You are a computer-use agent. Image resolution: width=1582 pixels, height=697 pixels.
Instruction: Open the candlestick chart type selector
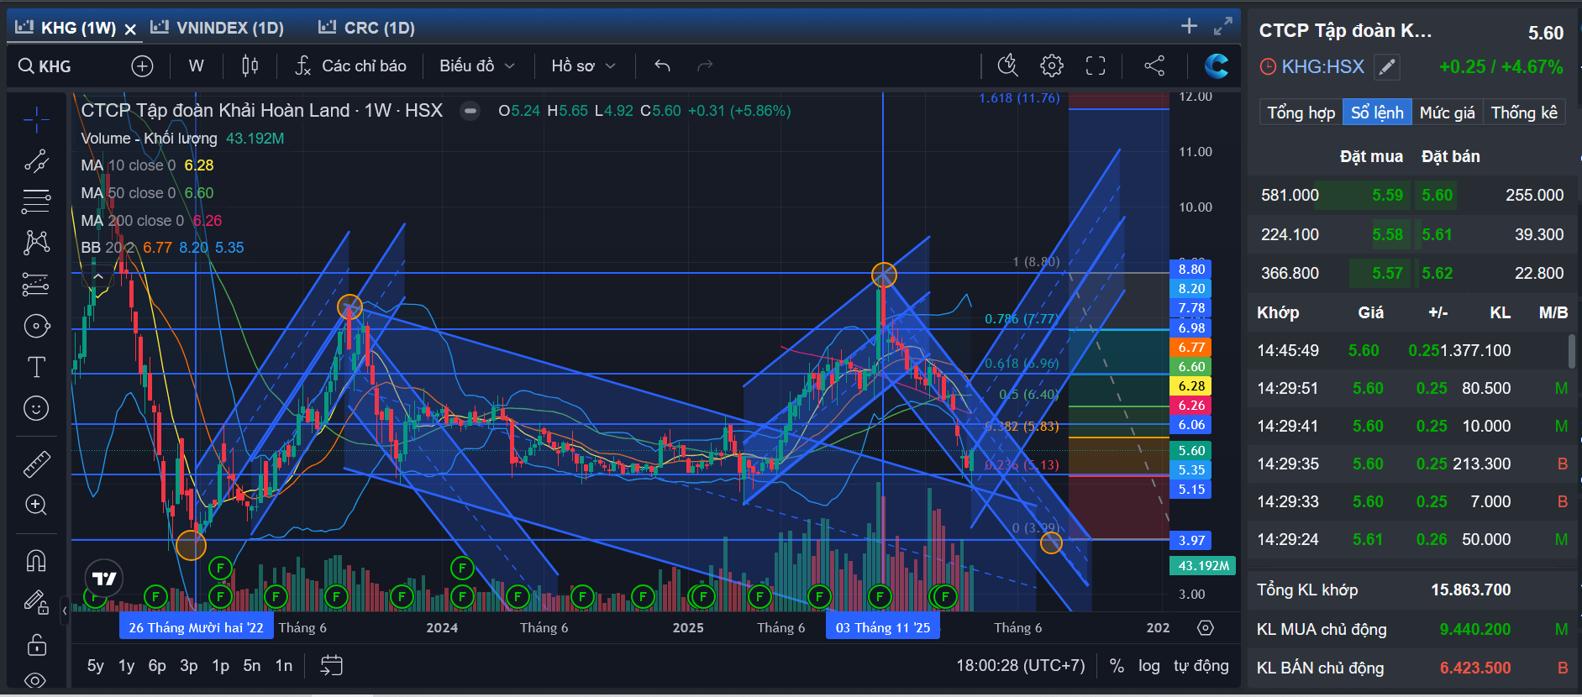250,66
